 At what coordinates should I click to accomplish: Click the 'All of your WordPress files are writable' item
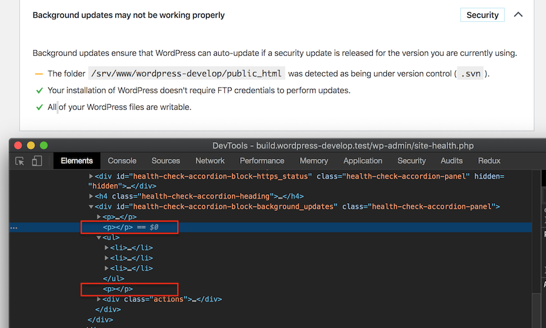pyautogui.click(x=120, y=107)
